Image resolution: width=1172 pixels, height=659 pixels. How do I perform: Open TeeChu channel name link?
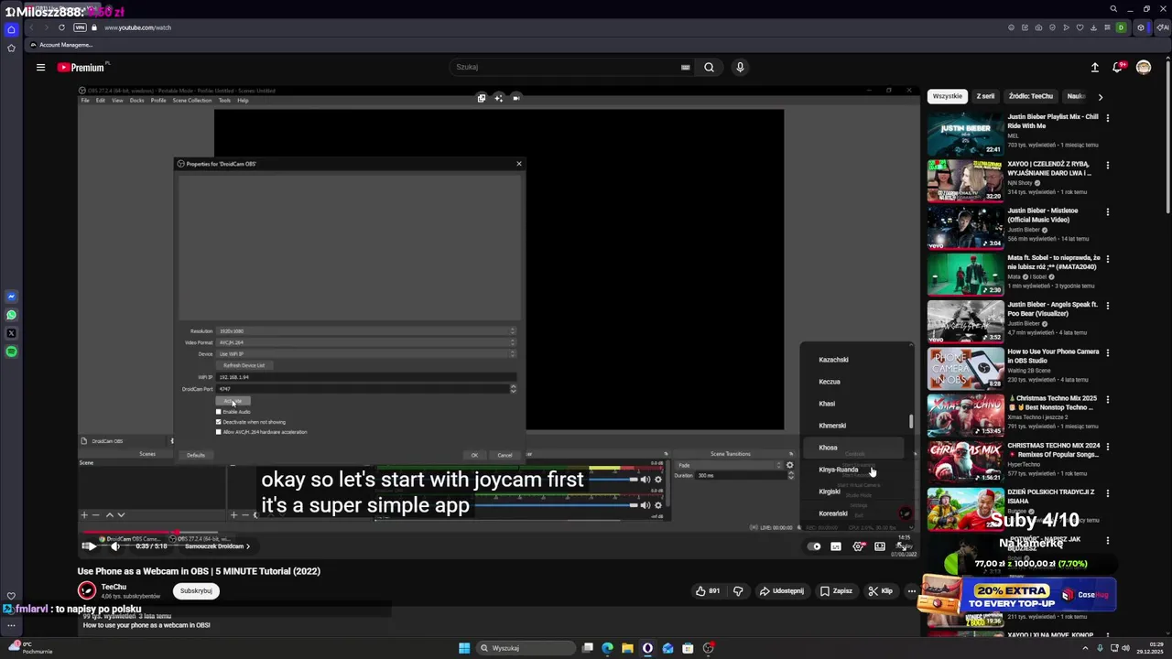(114, 587)
